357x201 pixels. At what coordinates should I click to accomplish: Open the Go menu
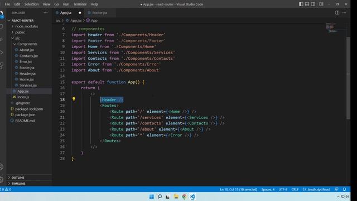coord(56,4)
